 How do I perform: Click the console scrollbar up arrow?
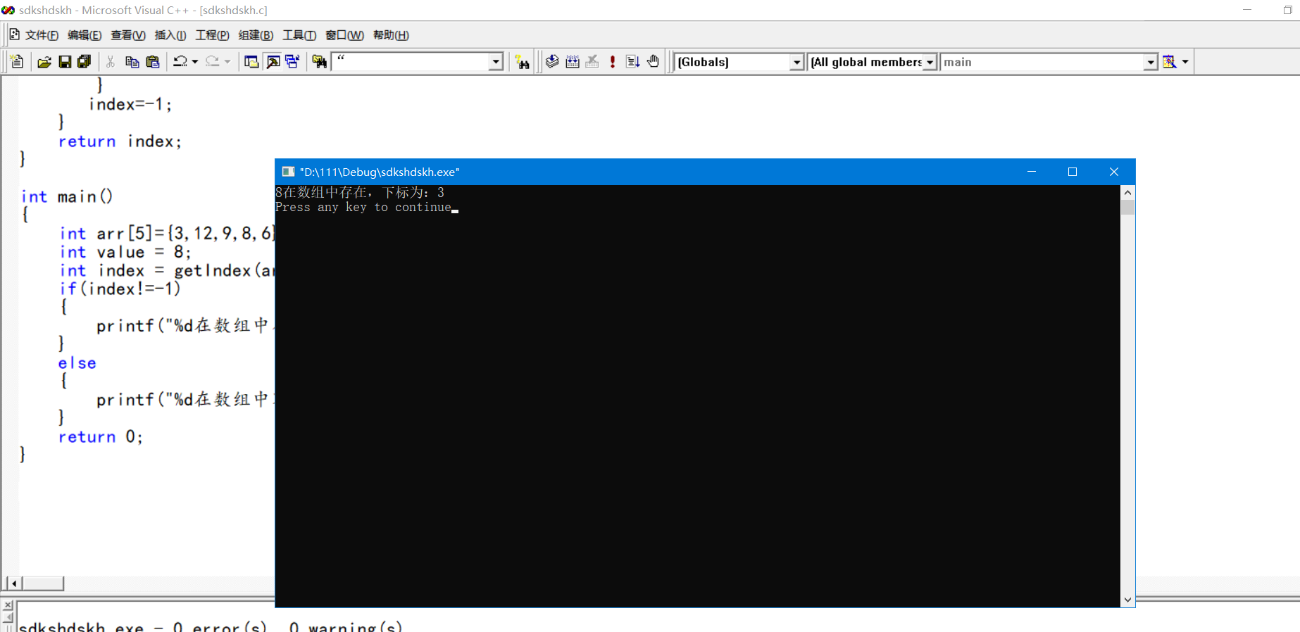coord(1127,192)
